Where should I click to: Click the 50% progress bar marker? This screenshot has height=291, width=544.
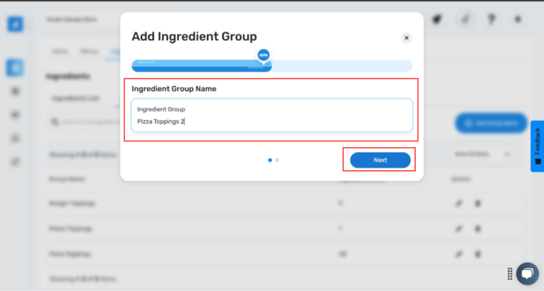[x=263, y=55]
